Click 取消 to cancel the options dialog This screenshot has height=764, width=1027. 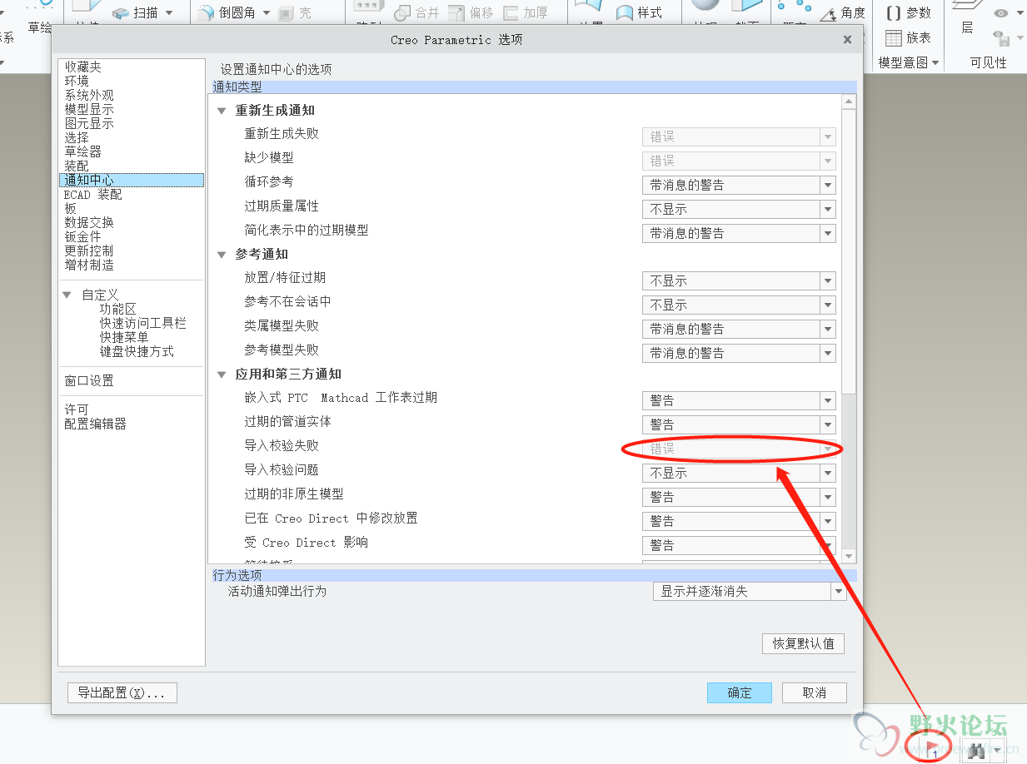[x=815, y=692]
